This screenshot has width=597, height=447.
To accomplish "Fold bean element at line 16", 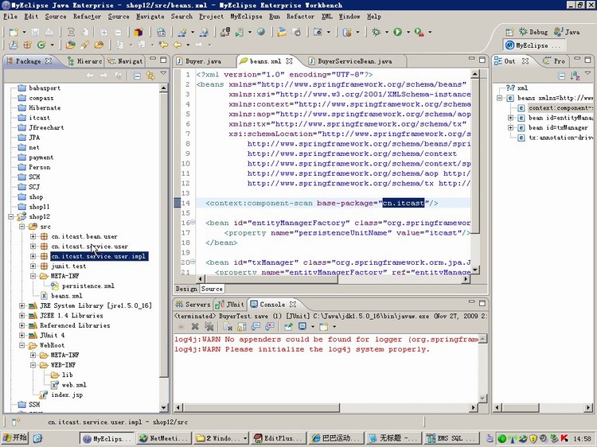I will (x=193, y=222).
